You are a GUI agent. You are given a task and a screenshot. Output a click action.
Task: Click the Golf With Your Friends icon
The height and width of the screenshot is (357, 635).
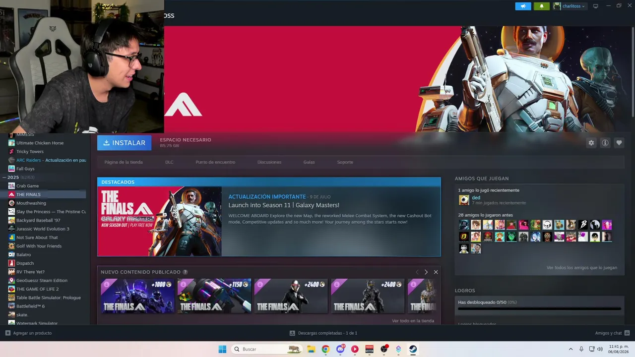coord(11,246)
